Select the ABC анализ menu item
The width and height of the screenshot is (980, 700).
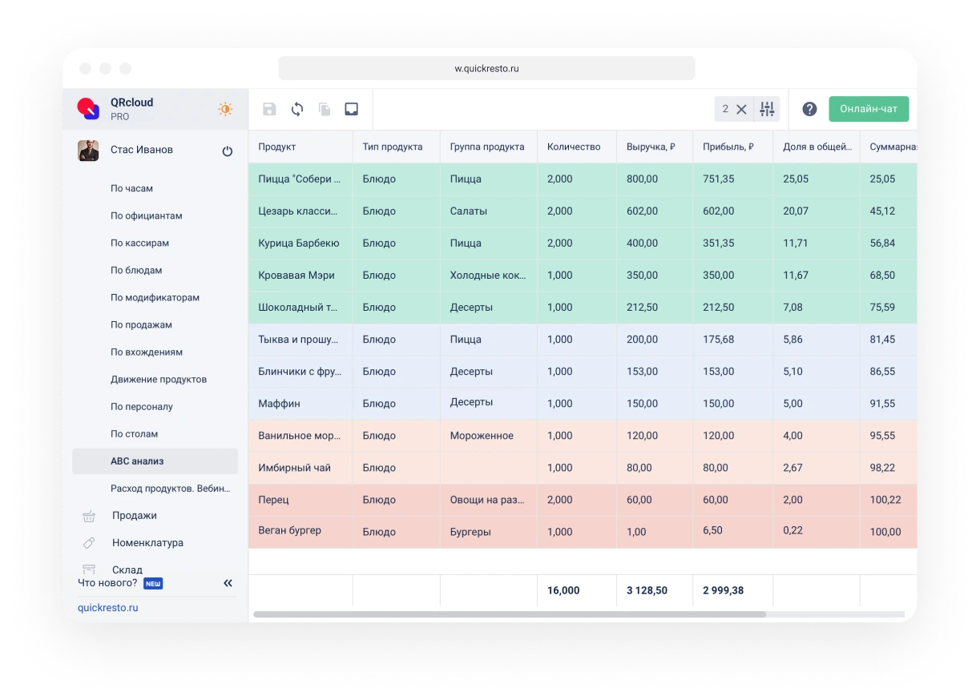pyautogui.click(x=137, y=461)
